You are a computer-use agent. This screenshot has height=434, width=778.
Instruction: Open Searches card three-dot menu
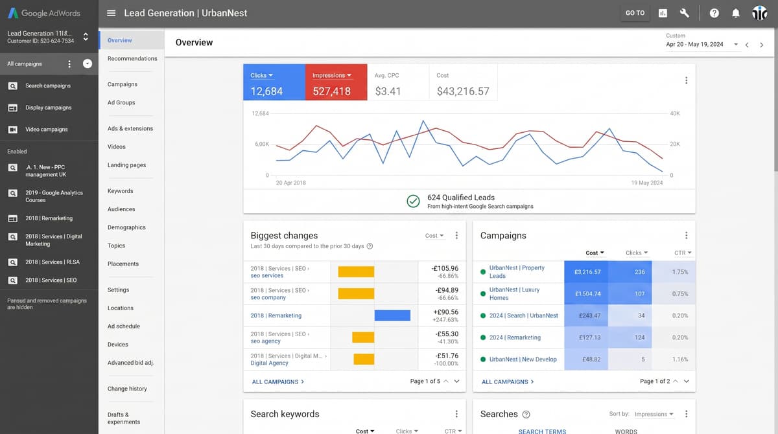pyautogui.click(x=686, y=414)
